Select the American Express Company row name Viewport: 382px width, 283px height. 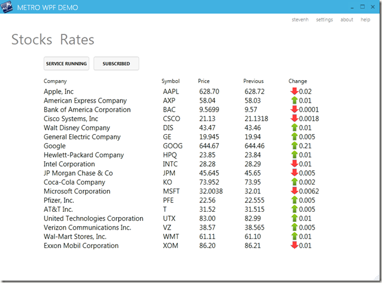click(x=85, y=101)
